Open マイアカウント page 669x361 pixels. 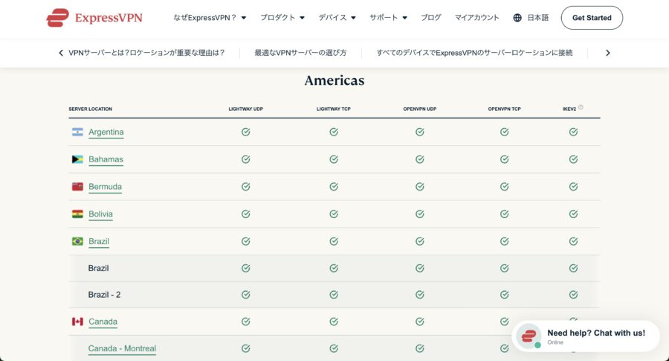pyautogui.click(x=476, y=18)
